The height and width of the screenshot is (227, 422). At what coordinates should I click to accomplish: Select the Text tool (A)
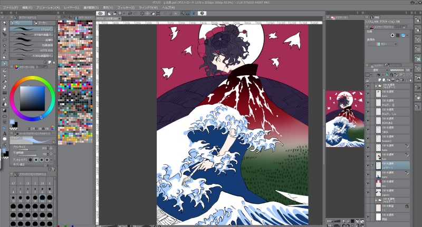click(5, 133)
